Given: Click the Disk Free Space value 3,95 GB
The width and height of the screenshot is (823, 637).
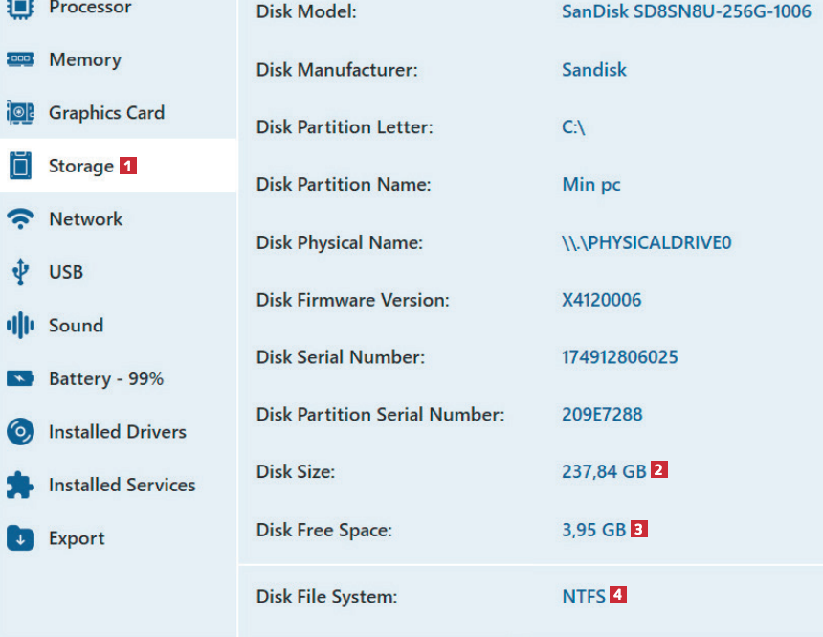Looking at the screenshot, I should click(593, 529).
